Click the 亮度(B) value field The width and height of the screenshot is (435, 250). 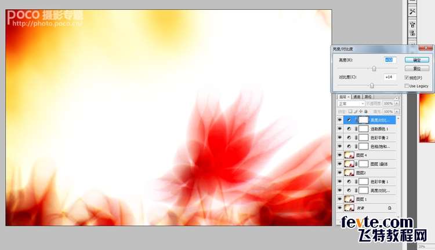point(390,60)
